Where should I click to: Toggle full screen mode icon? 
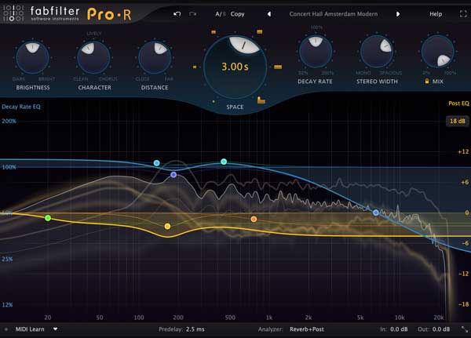coord(463,14)
